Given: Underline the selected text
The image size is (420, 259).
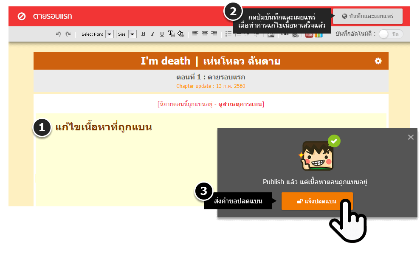Looking at the screenshot, I should (x=162, y=34).
